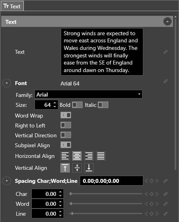Screen dimensions: 179x222
Task: Increase the Line spacing value
Action: coord(60,212)
